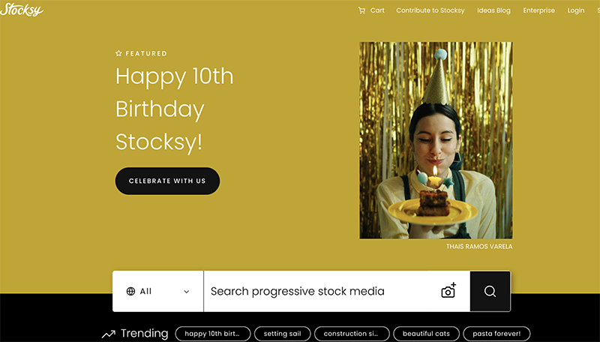This screenshot has height=342, width=600.
Task: Select the 'beautiful cats' trending tag
Action: click(426, 334)
